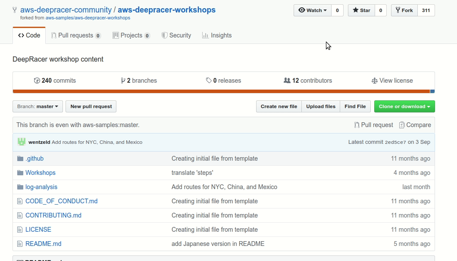
Task: Click the Workshops folder icon
Action: point(20,173)
